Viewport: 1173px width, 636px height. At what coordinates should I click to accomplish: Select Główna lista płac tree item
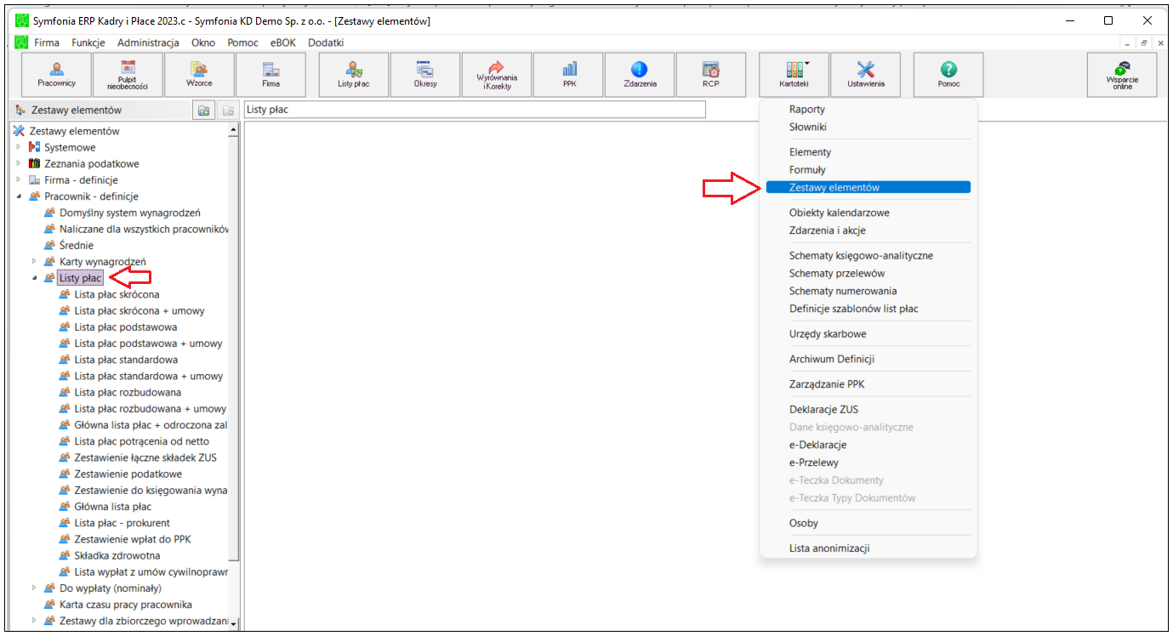click(112, 507)
